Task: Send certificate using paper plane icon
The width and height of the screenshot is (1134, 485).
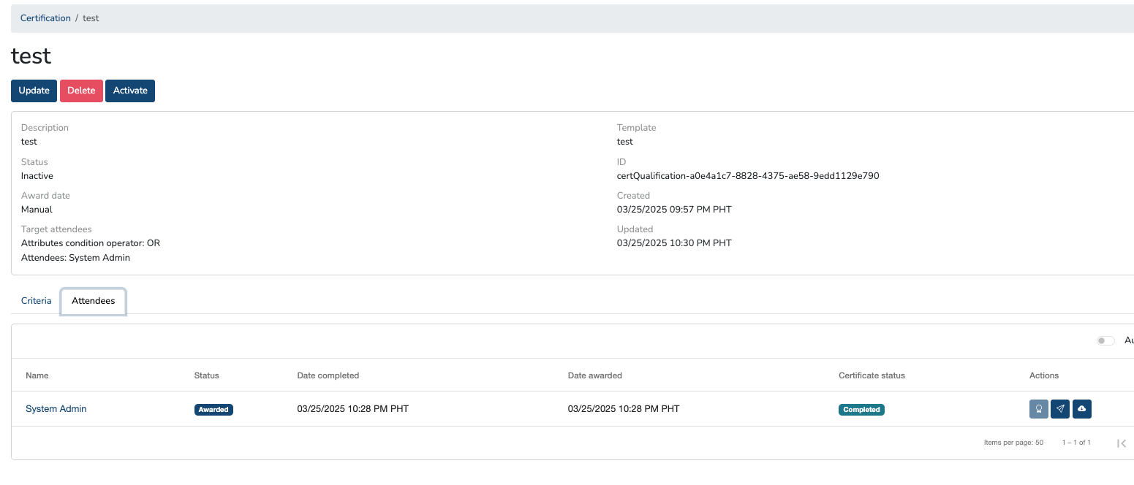Action: pos(1060,409)
